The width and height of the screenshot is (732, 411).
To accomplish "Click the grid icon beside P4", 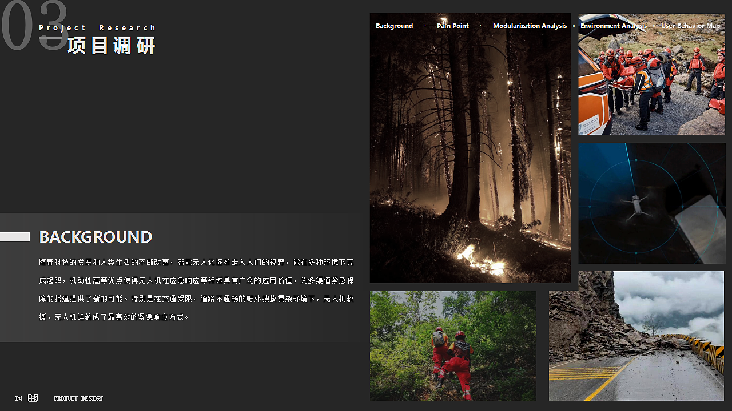I will point(33,398).
